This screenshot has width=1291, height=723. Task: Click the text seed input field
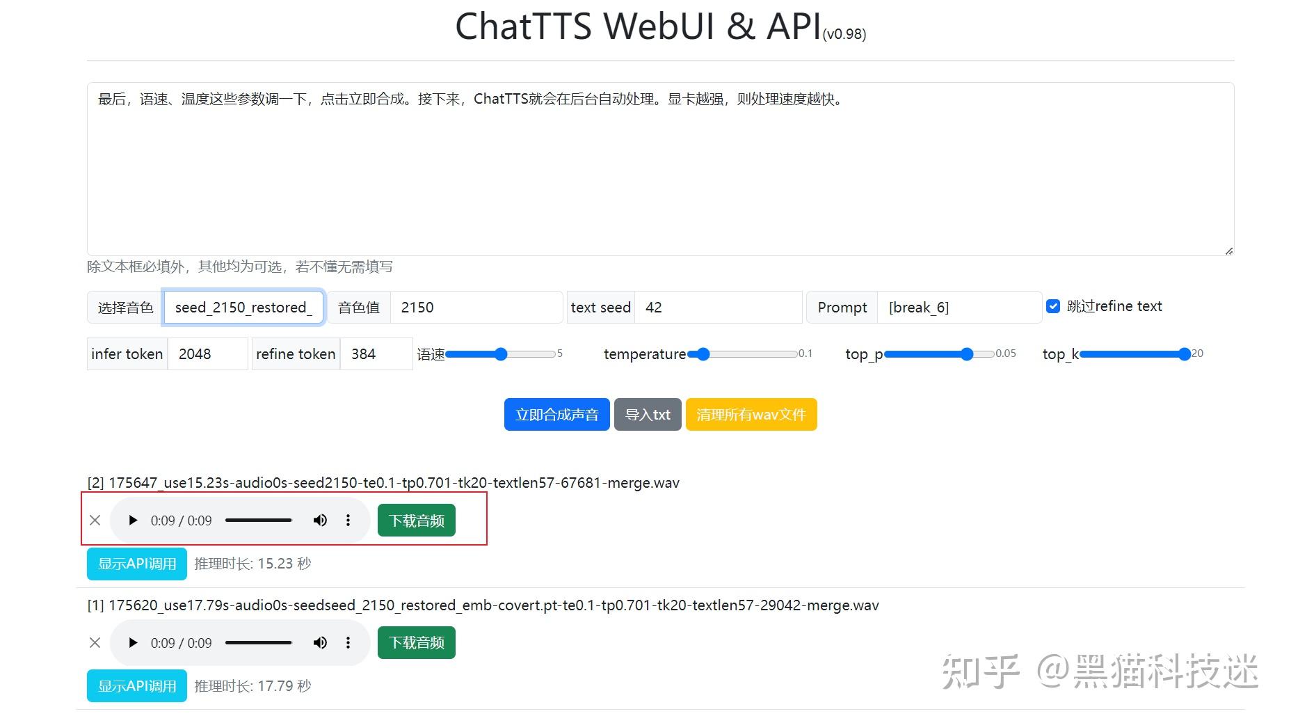pos(719,307)
